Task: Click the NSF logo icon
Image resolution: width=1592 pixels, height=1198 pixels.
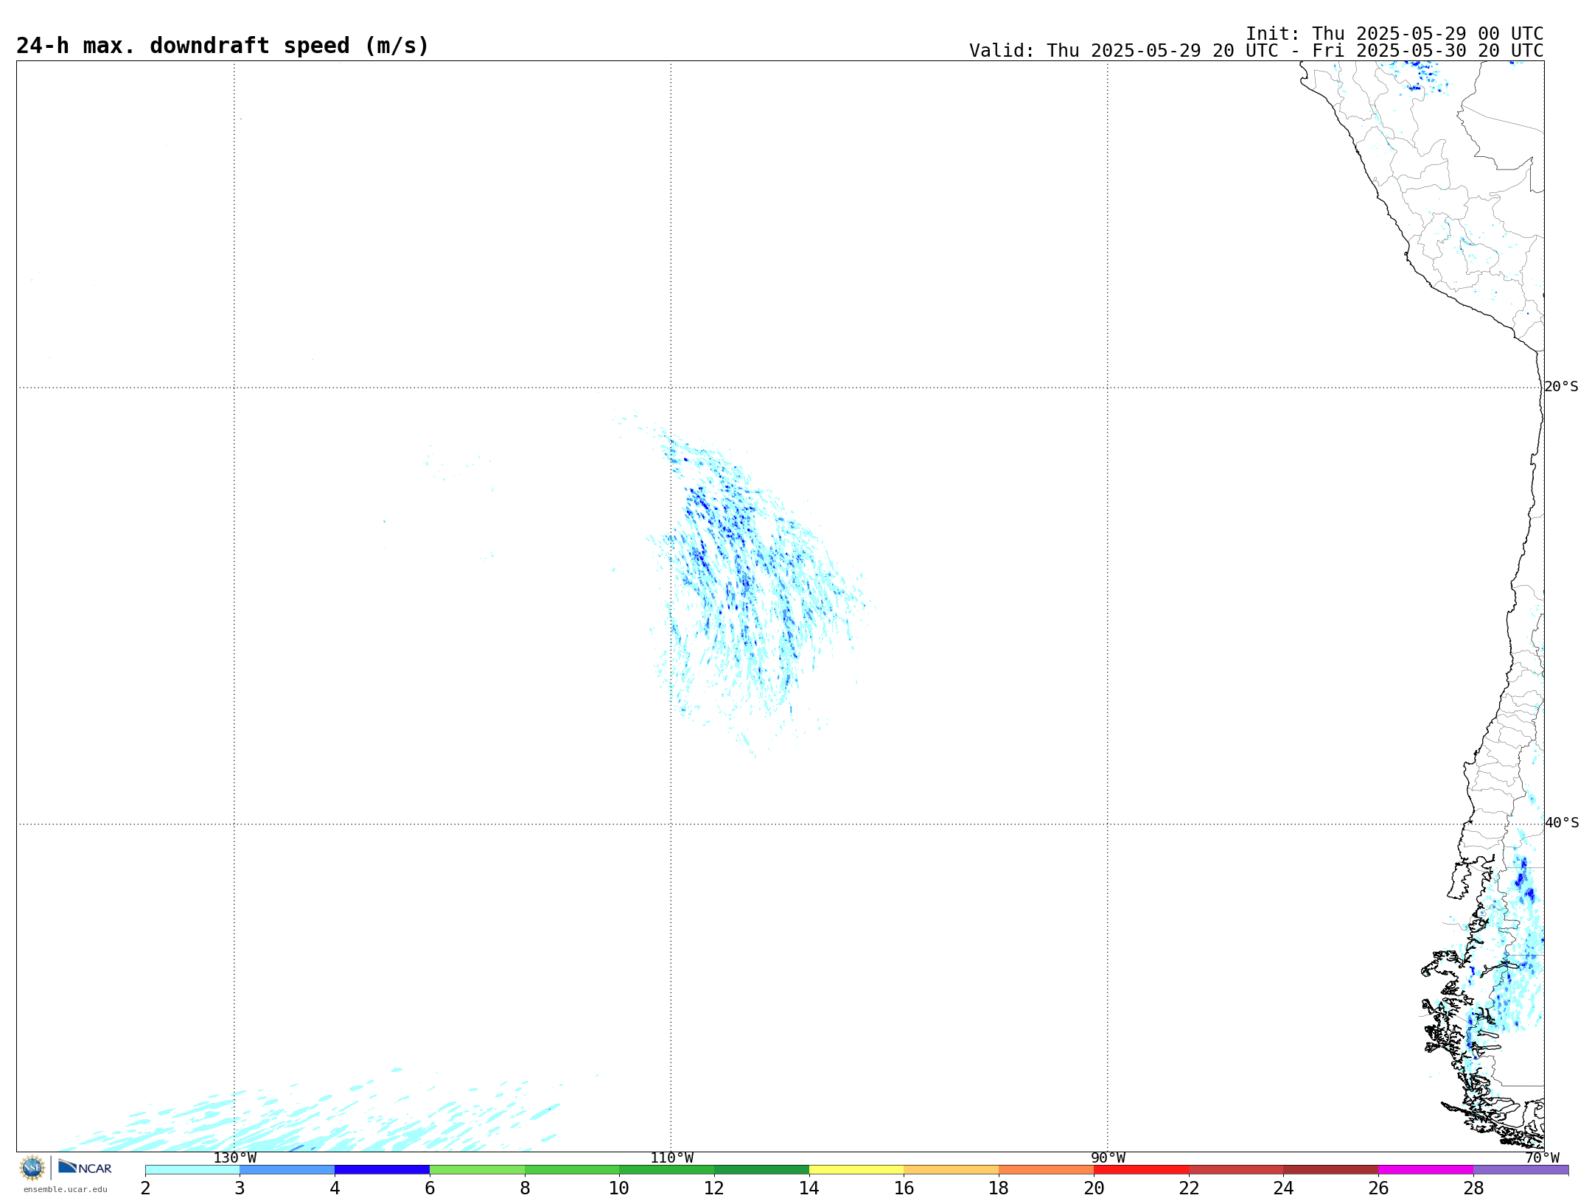Action: (32, 1168)
